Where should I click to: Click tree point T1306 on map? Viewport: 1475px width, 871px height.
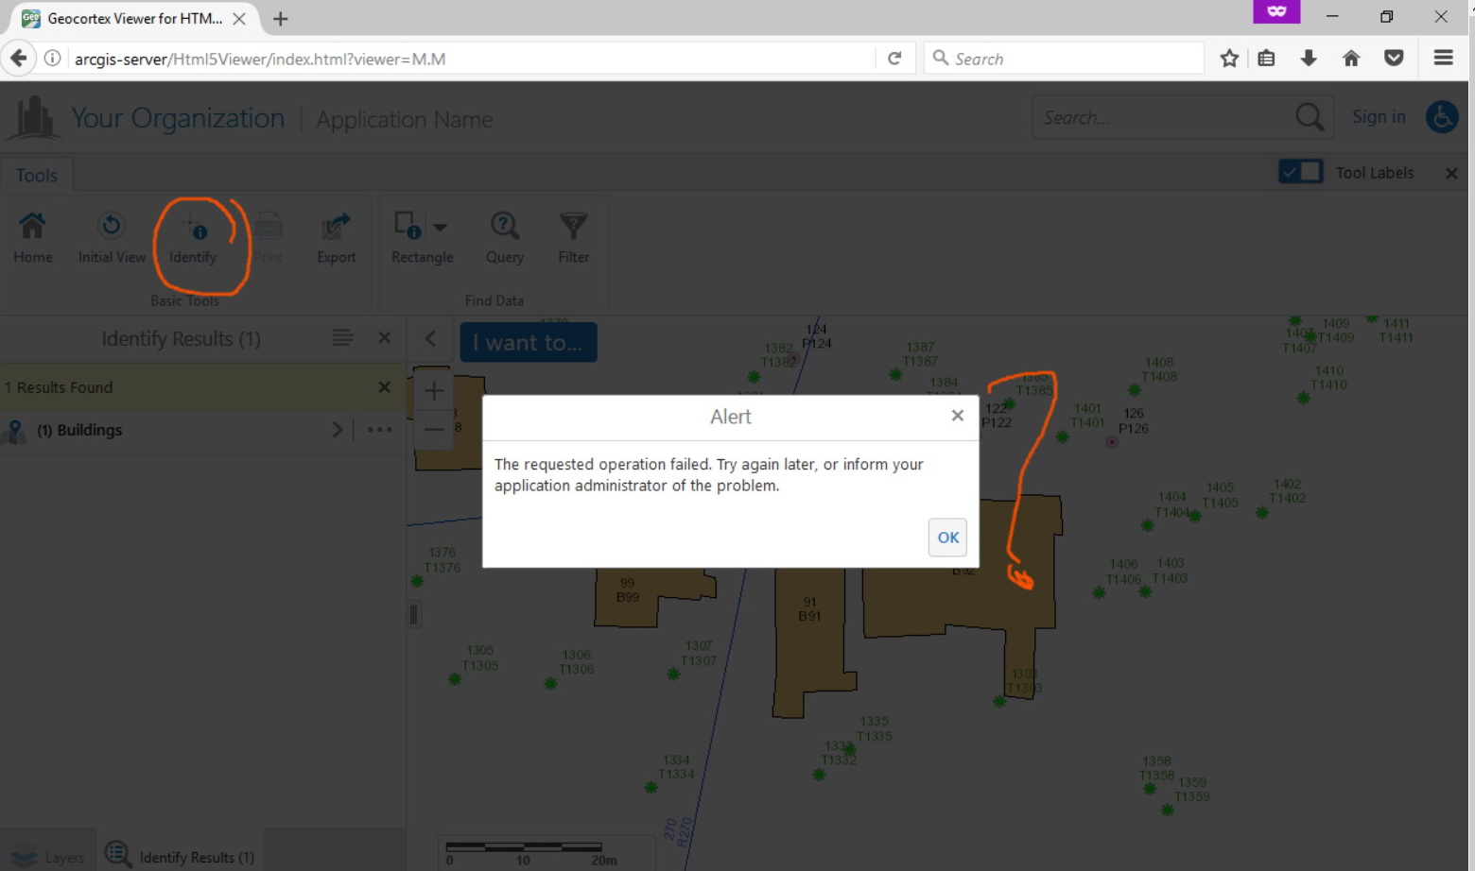click(x=550, y=683)
